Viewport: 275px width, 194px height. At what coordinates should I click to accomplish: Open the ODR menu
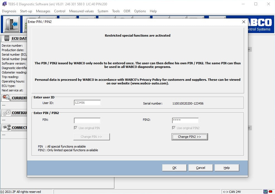(127, 11)
